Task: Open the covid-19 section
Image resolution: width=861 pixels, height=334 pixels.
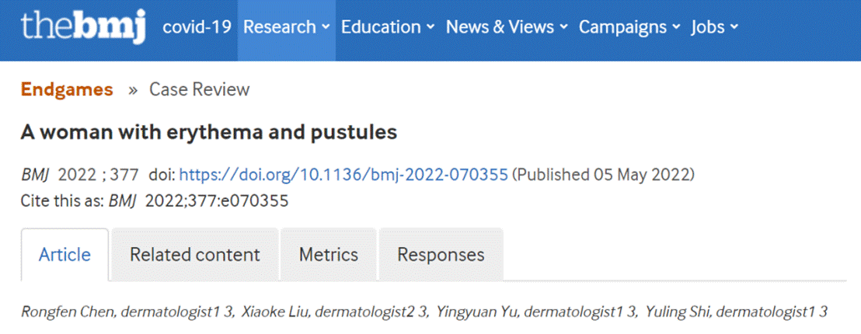Action: pos(197,27)
